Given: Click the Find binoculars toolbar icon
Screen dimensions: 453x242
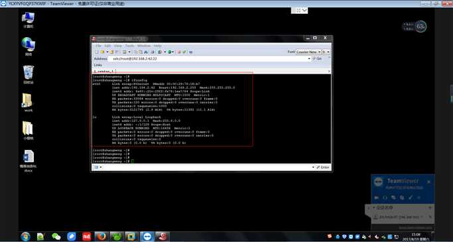Looking at the screenshot, I should [x=146, y=52].
